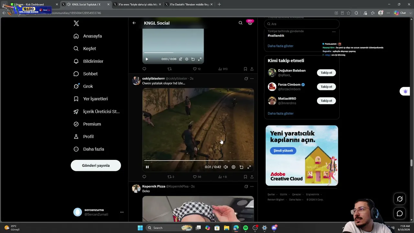Image resolution: width=414 pixels, height=233 pixels.
Task: Repost the post with 913 views
Action: click(169, 69)
